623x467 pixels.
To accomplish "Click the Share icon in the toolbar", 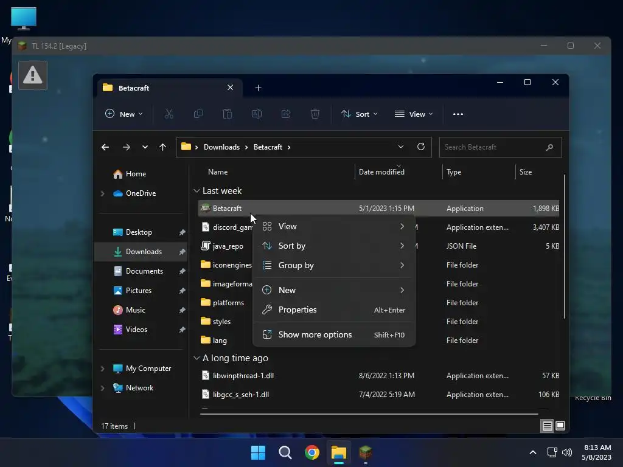I will click(x=286, y=114).
